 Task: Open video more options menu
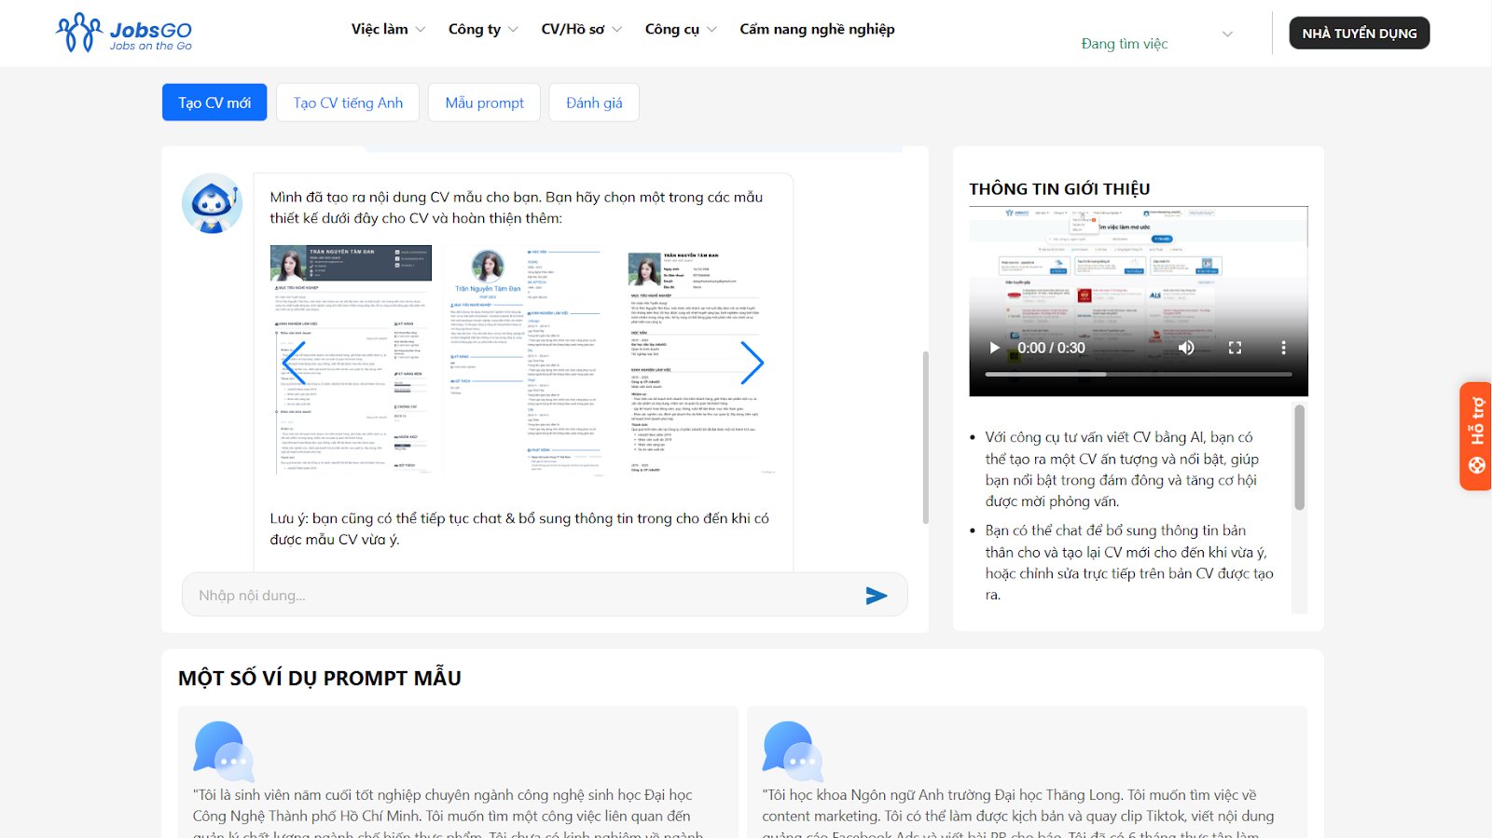[1283, 348]
